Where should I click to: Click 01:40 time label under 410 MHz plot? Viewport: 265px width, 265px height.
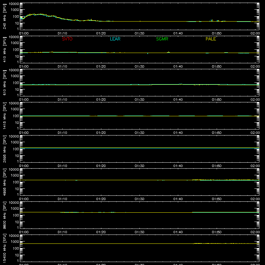178,67
